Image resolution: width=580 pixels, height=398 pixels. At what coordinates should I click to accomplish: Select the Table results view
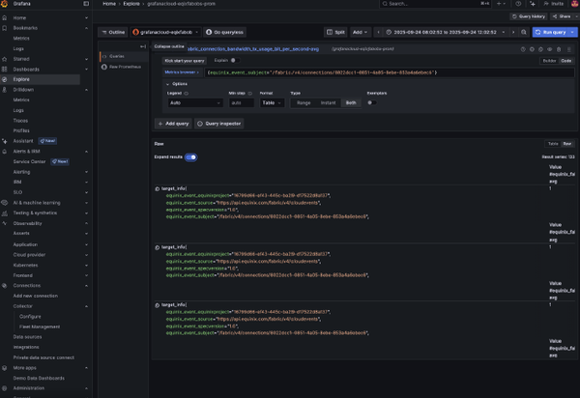(x=553, y=143)
